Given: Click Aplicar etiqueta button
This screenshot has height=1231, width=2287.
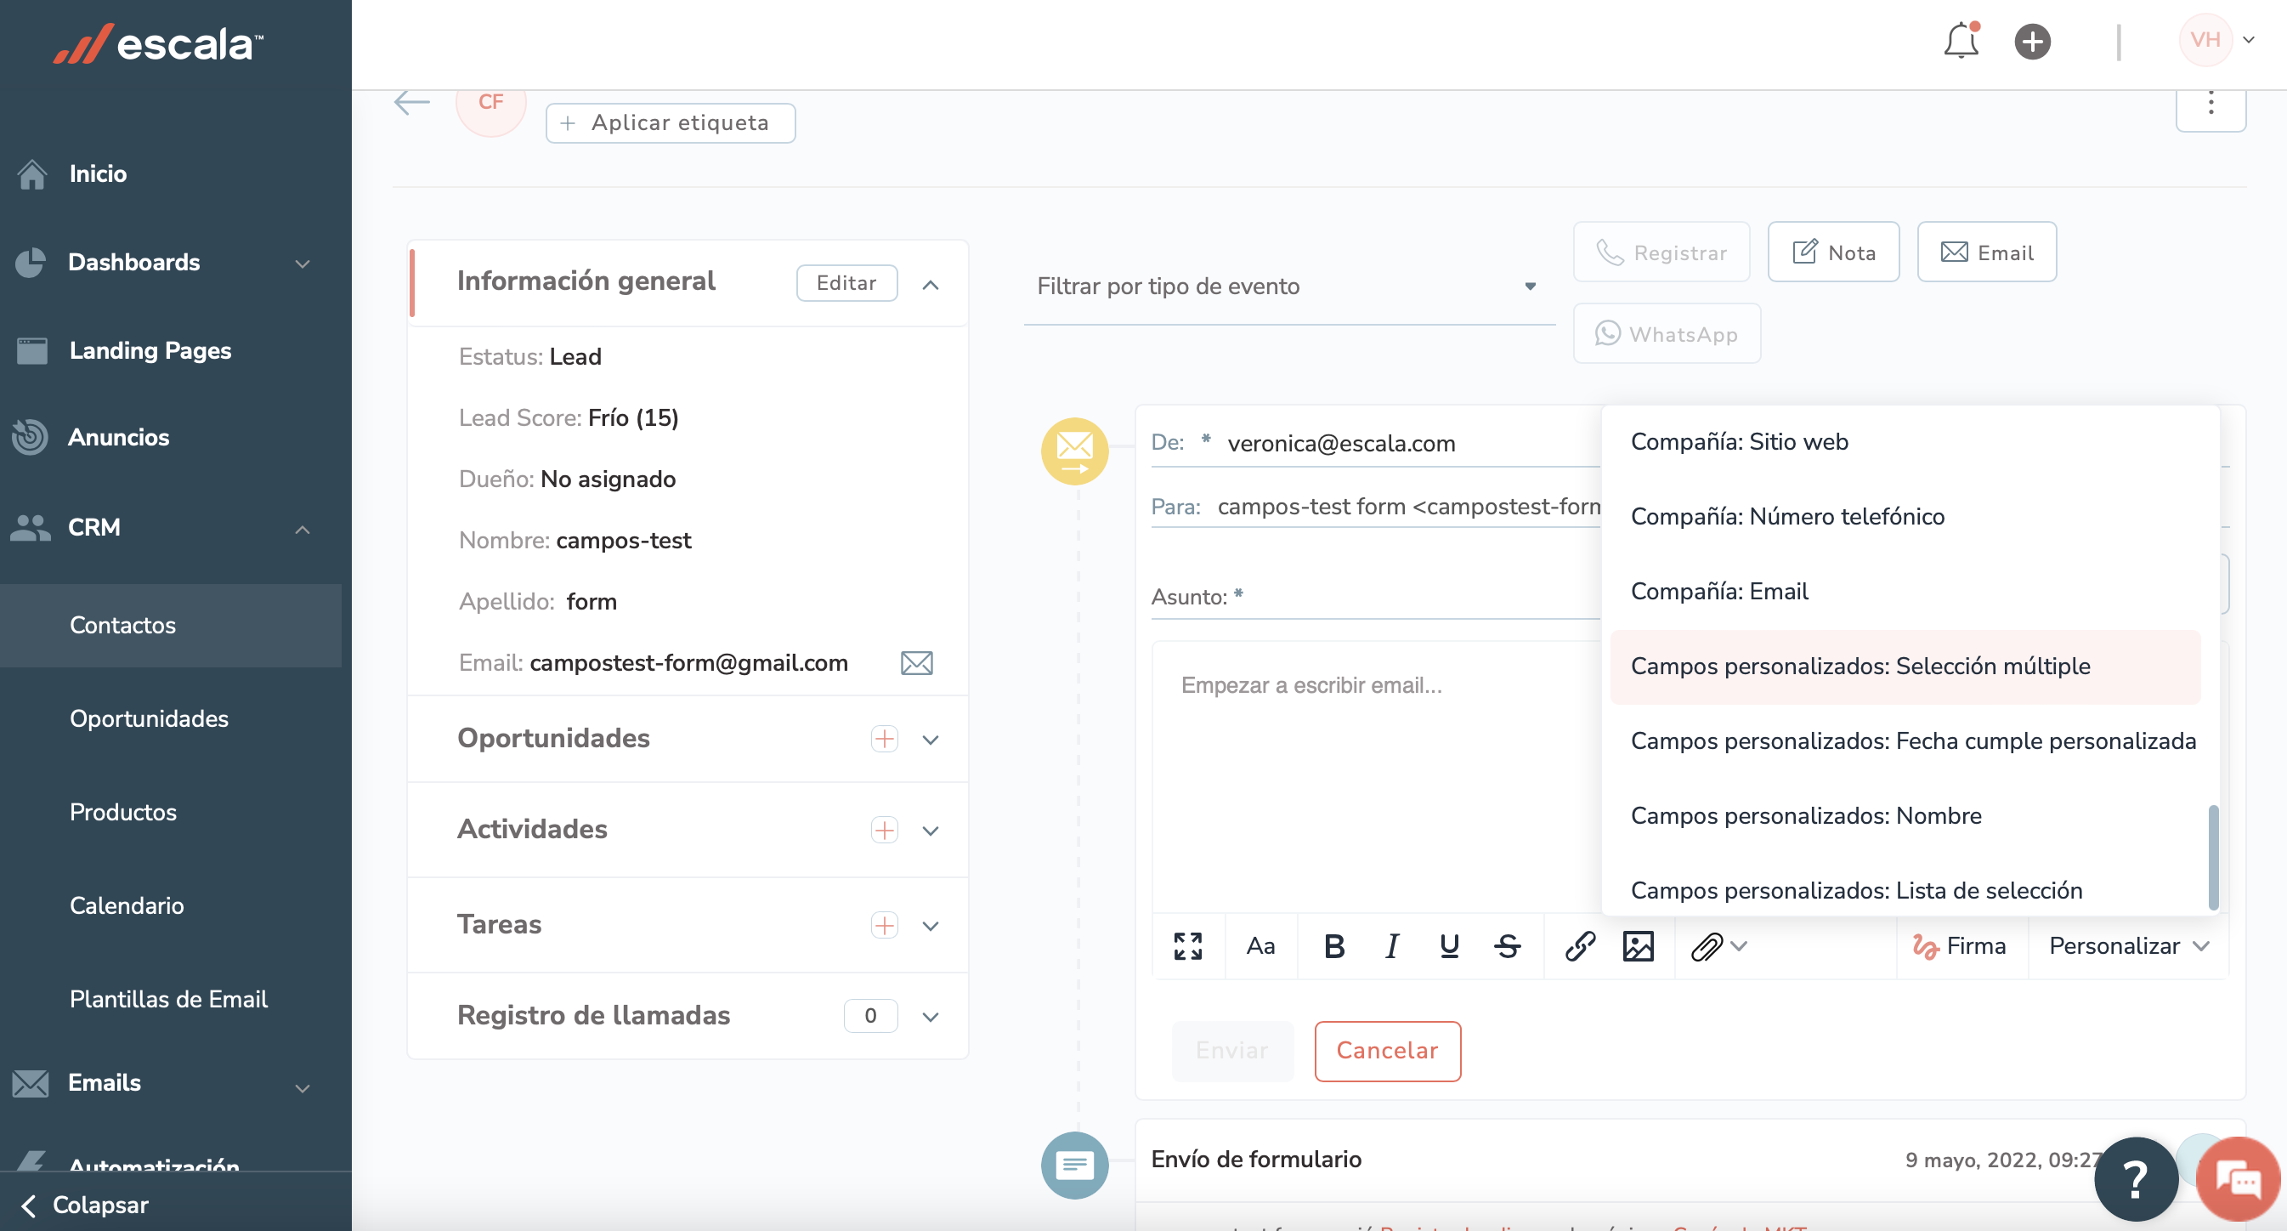Looking at the screenshot, I should click(671, 122).
